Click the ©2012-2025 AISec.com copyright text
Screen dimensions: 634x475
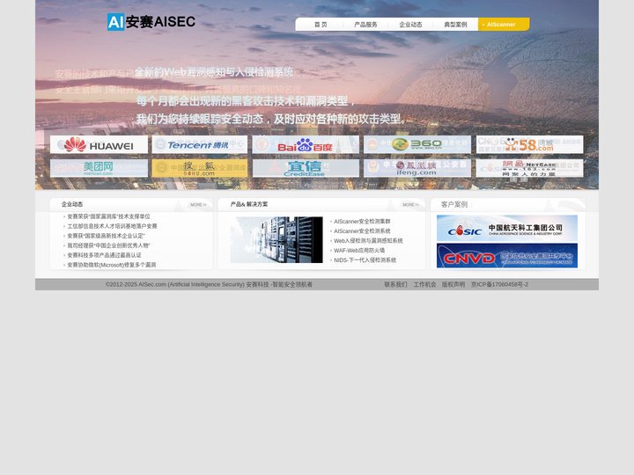(209, 284)
